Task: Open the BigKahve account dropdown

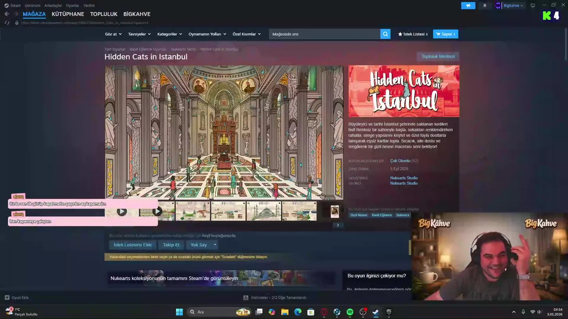Action: pyautogui.click(x=513, y=6)
